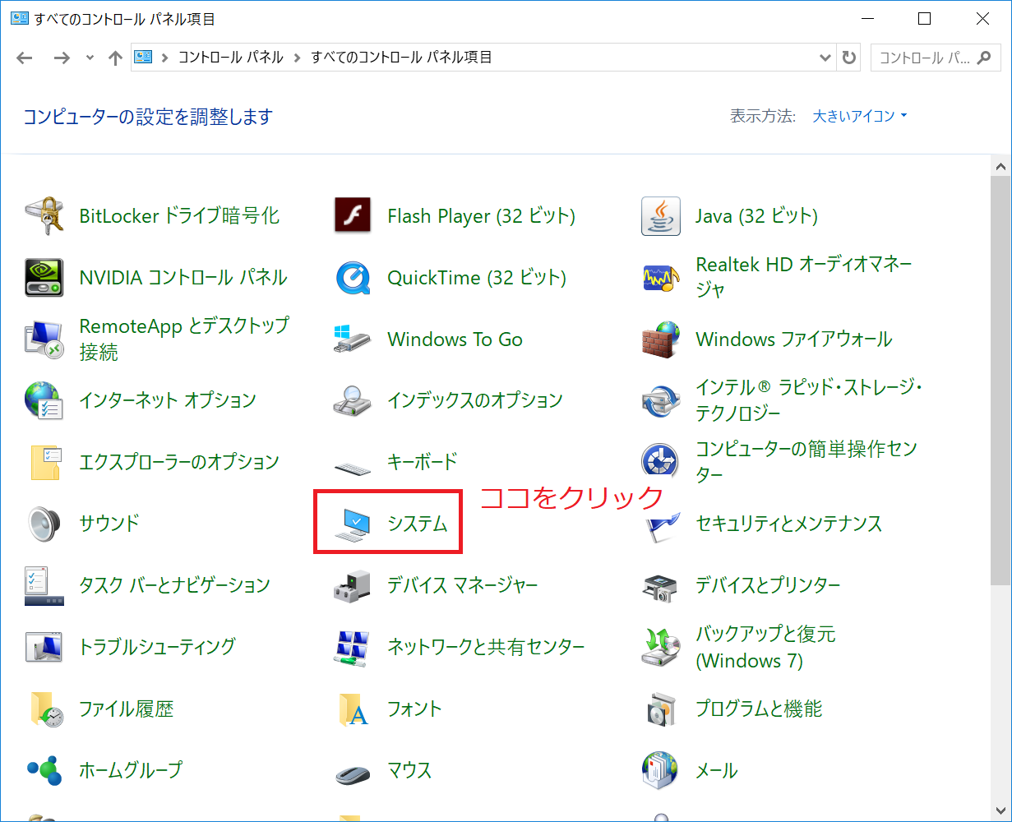Screen dimensions: 1012x822
Task: Open the プログラムと機能 icon
Action: click(x=661, y=709)
